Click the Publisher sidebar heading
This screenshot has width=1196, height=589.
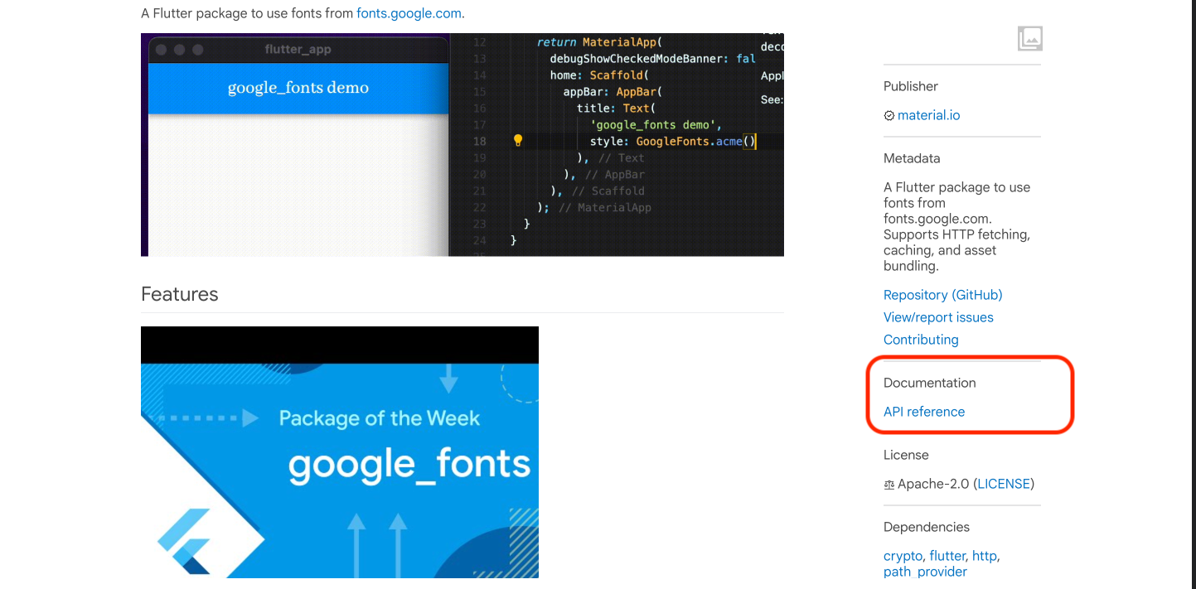(911, 86)
